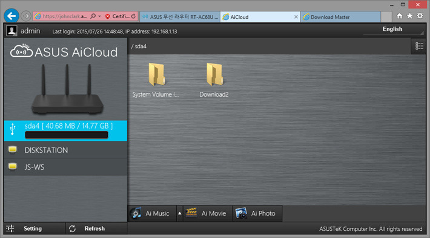430x238 pixels.
Task: Click the admin user avatar icon
Action: [x=12, y=31]
